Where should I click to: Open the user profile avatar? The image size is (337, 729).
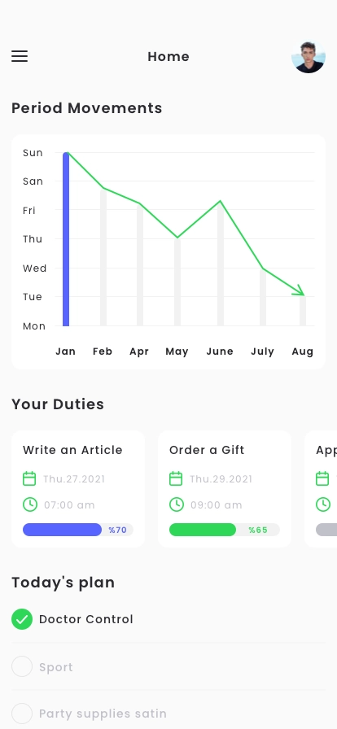click(x=309, y=57)
